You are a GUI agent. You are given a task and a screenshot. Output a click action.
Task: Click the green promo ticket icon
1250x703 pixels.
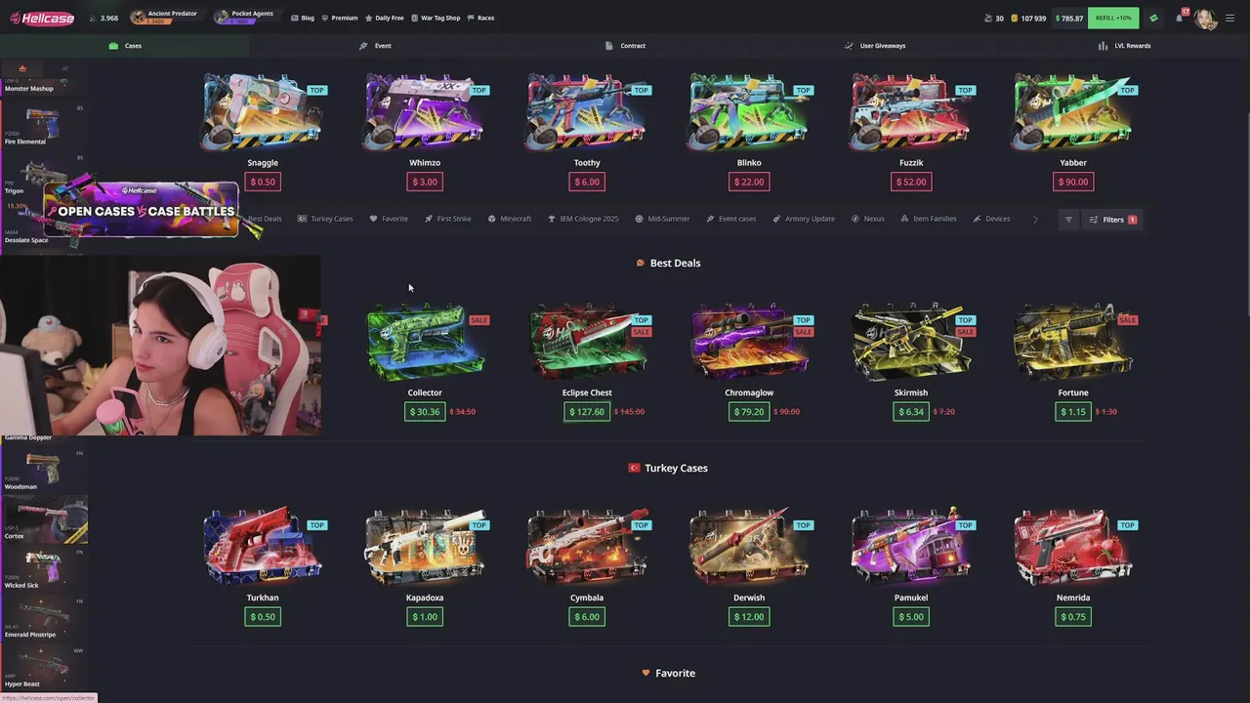pos(1153,18)
